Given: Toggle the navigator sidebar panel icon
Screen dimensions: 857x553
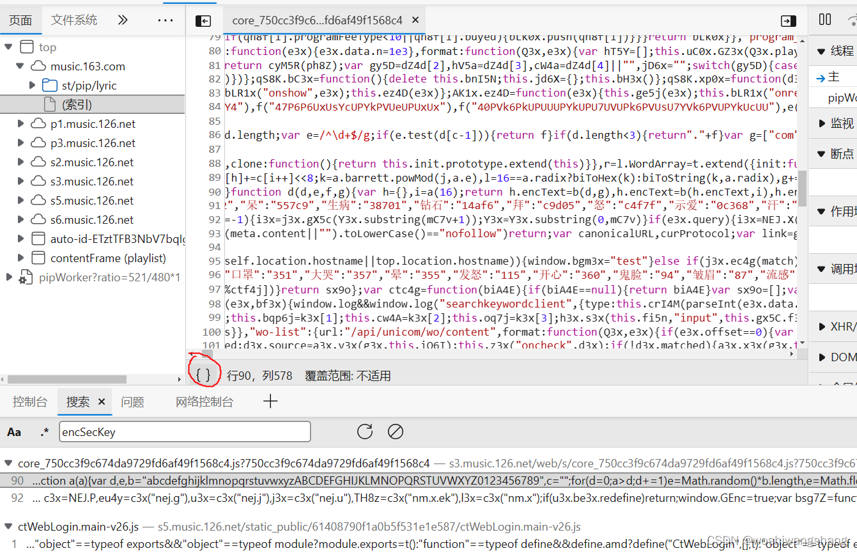Looking at the screenshot, I should click(x=203, y=21).
